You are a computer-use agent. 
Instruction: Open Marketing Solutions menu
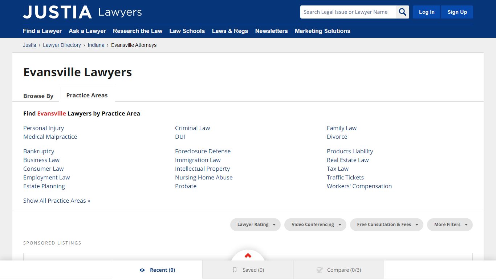(322, 31)
